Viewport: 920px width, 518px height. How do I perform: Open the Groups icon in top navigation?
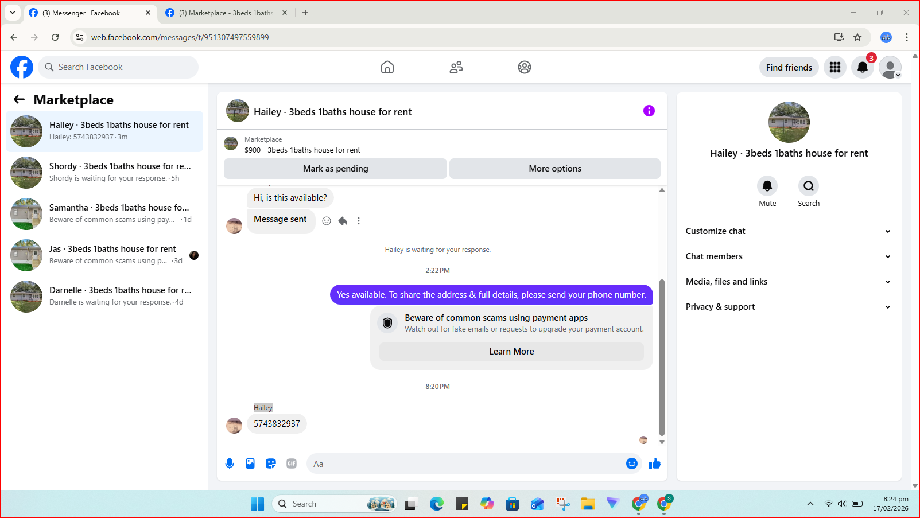(525, 67)
